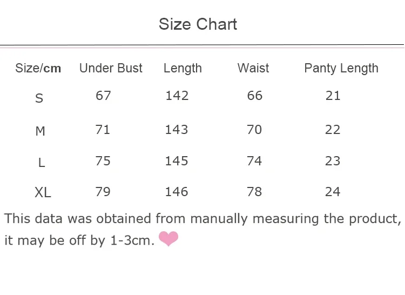Select the Panty Length column header
The height and width of the screenshot is (295, 405).
pyautogui.click(x=341, y=69)
